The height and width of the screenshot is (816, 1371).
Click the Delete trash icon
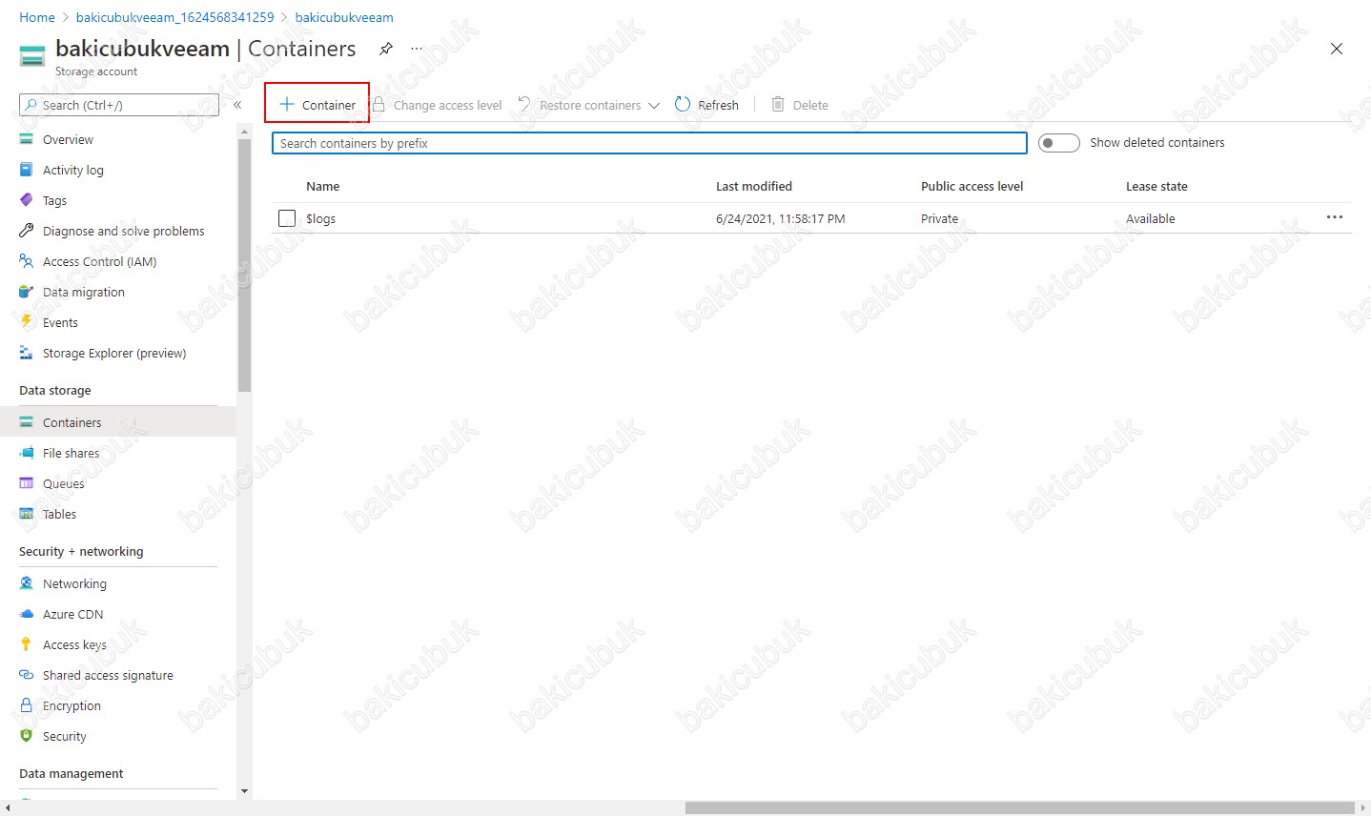[x=778, y=104]
